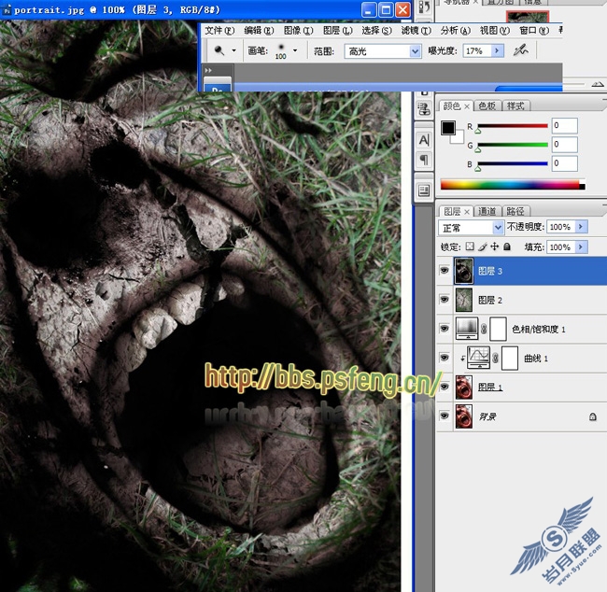
Task: Open the History panel icon in dock
Action: coord(424,7)
